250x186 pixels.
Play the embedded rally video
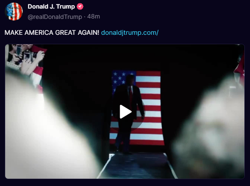tap(126, 112)
